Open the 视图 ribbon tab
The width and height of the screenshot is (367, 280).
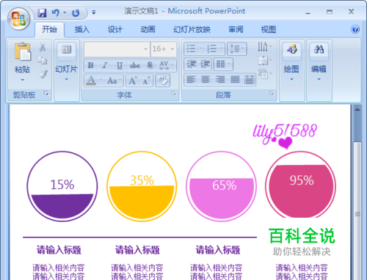tap(269, 29)
